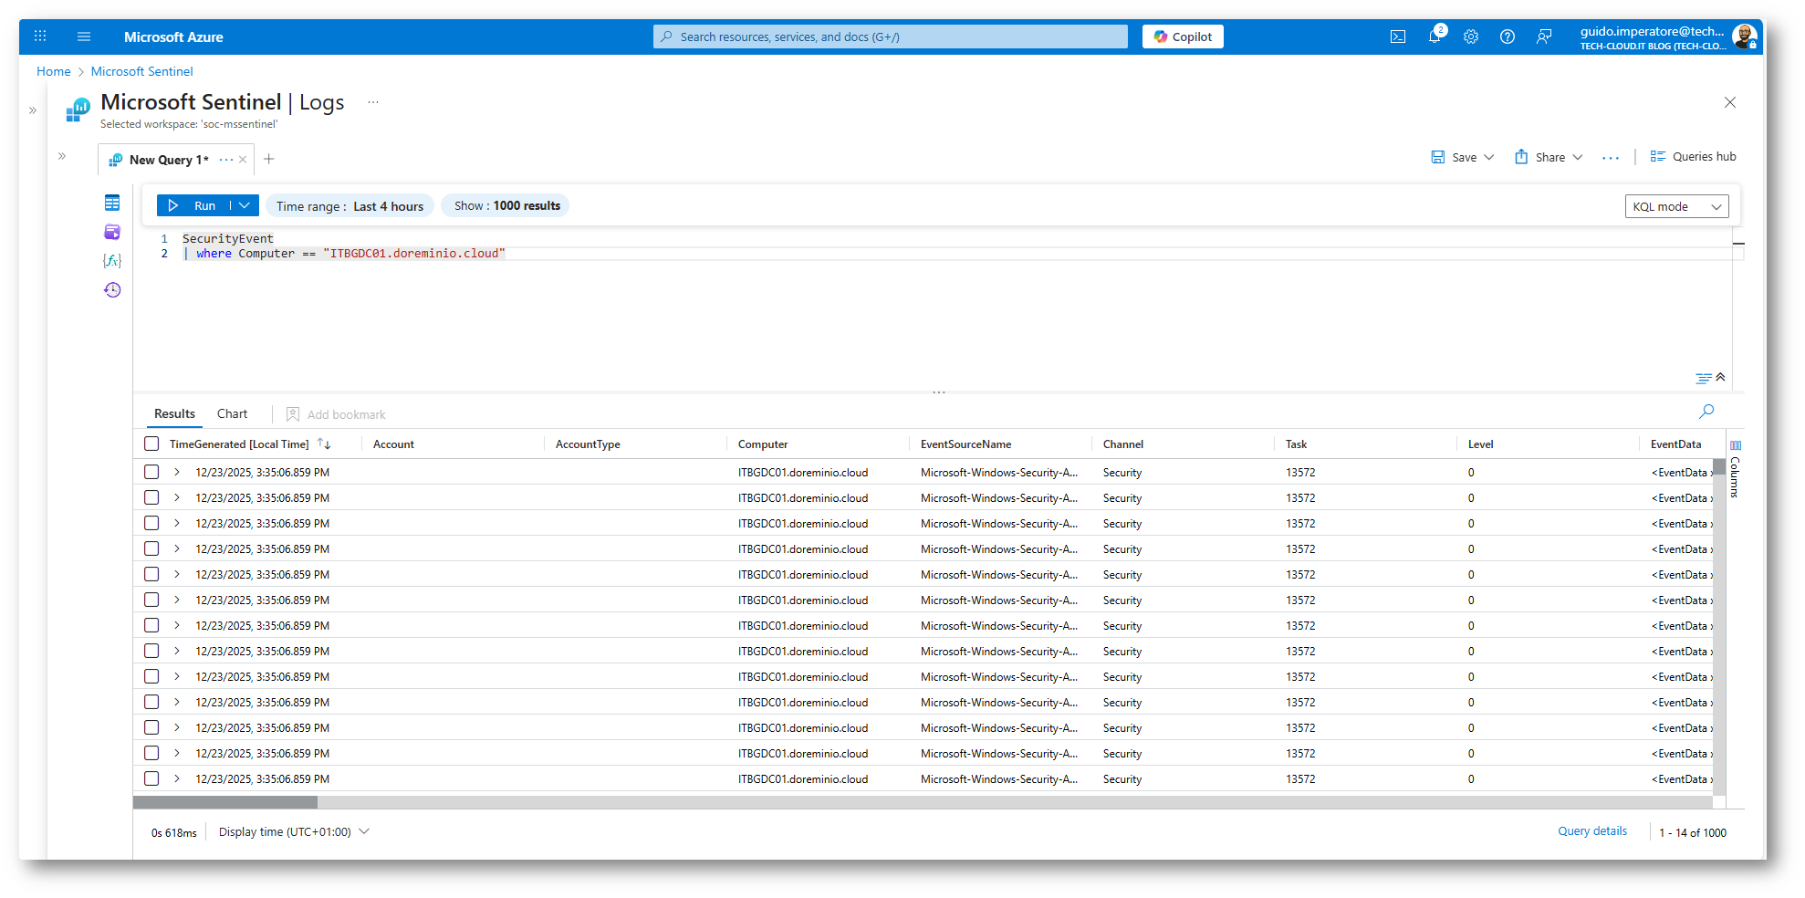Open Azure Cloud Shell icon
The height and width of the screenshot is (898, 1805).
pos(1397,37)
